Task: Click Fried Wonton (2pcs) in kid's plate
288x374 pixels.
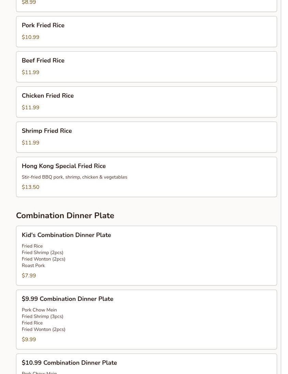Action: click(44, 259)
